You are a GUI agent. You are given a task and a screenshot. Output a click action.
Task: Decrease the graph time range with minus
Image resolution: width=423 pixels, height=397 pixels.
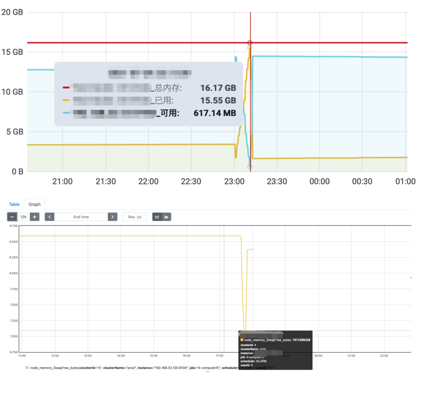(12, 217)
